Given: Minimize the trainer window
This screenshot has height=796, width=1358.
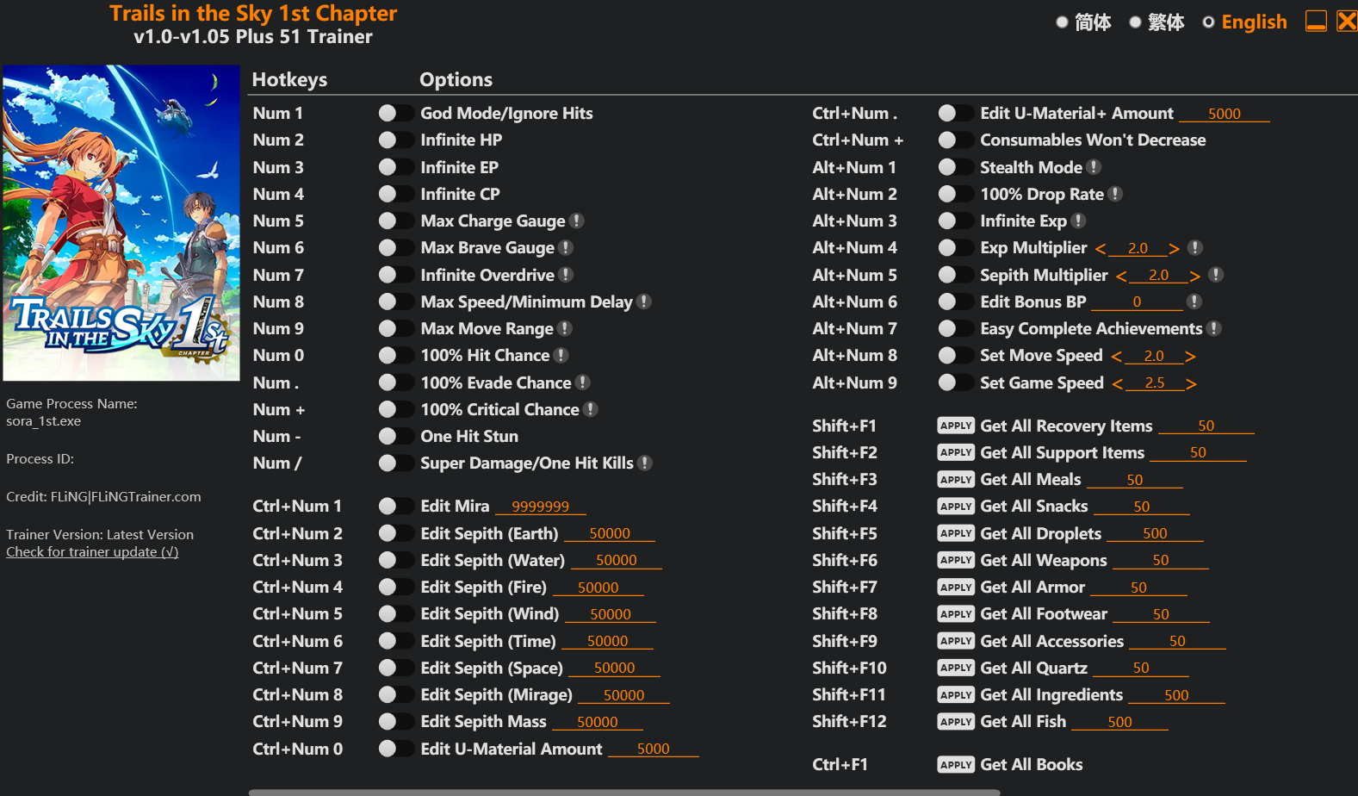Looking at the screenshot, I should coord(1316,22).
